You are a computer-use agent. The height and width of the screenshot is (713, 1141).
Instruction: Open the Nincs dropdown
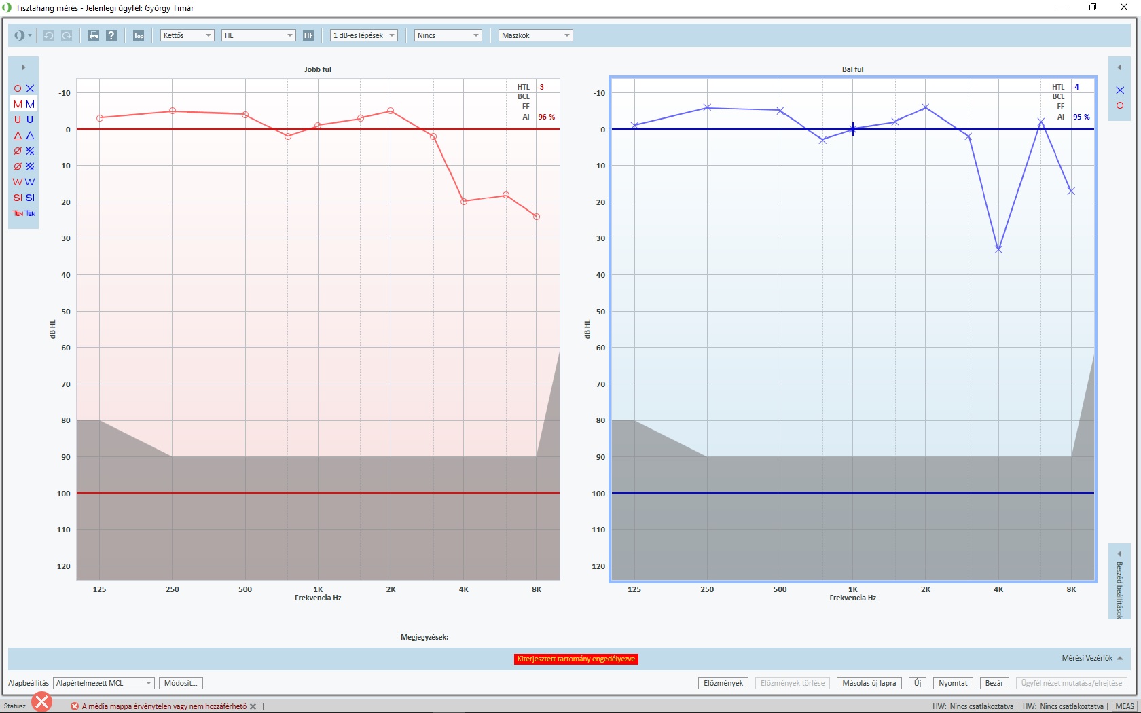[x=448, y=35]
